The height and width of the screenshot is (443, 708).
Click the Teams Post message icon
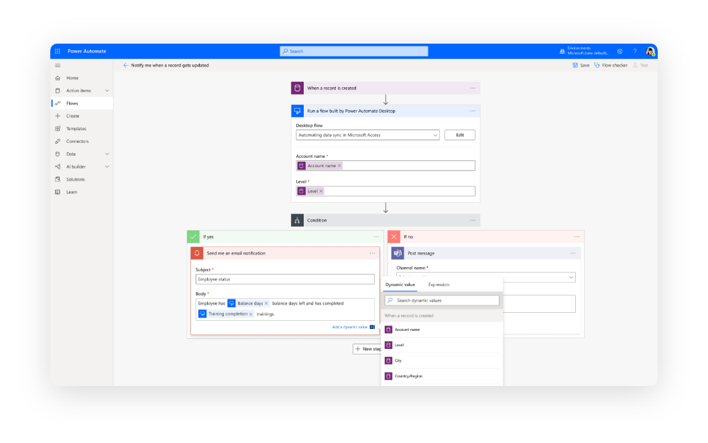398,253
